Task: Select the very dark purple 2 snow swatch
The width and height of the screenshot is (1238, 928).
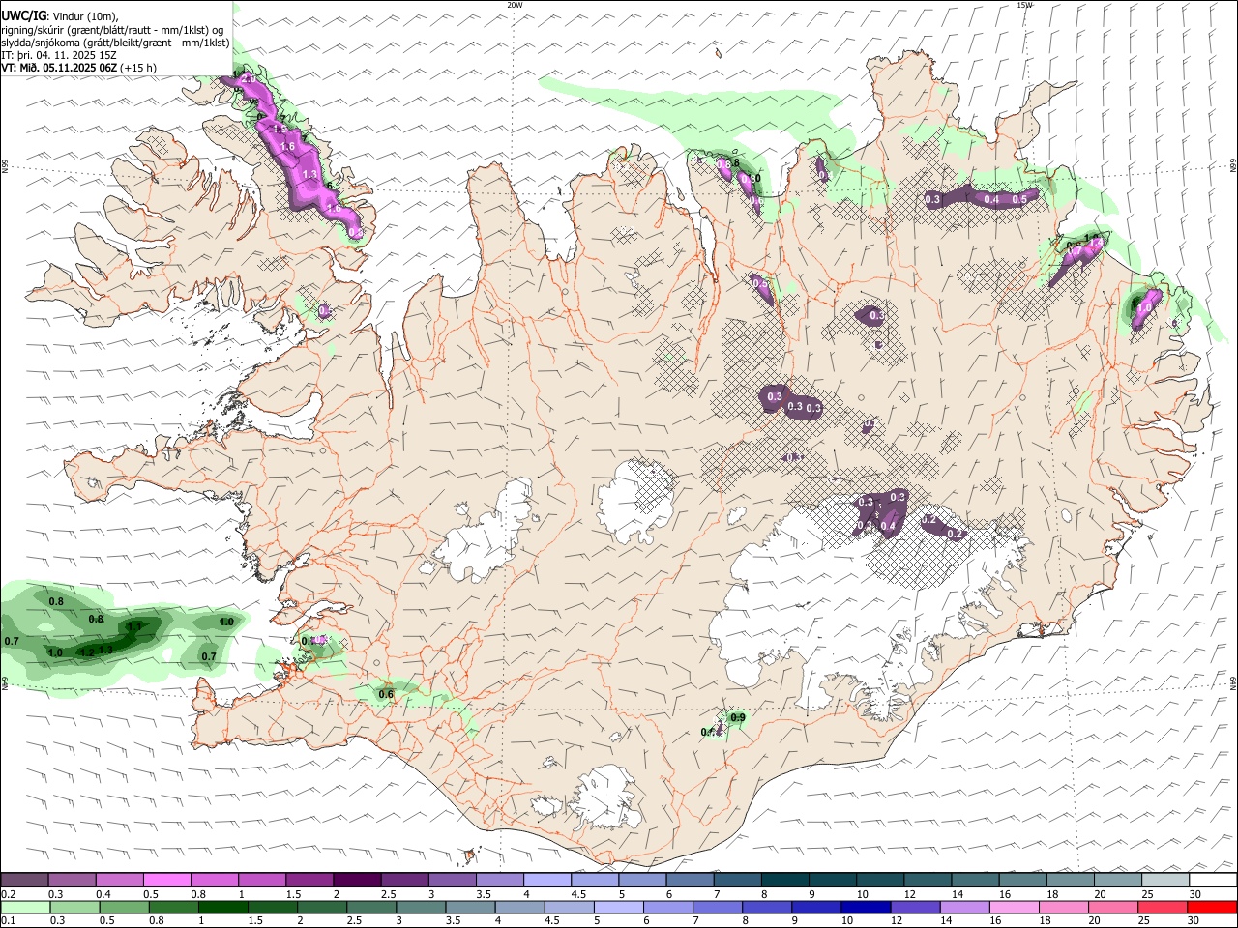Action: 357,881
